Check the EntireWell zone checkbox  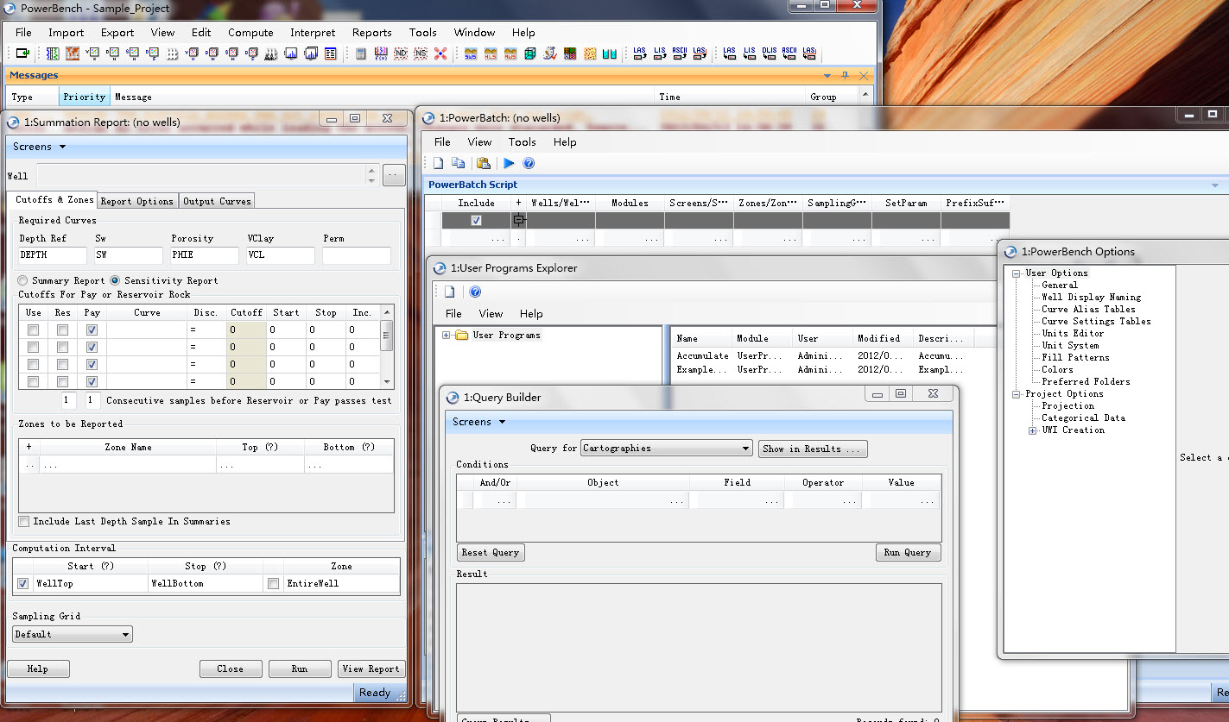[x=273, y=583]
